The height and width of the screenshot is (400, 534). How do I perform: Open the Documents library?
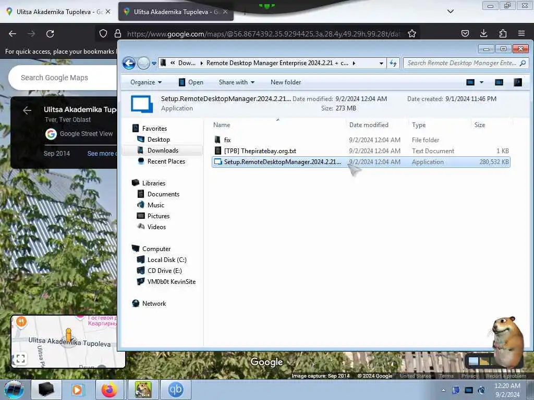click(x=163, y=194)
